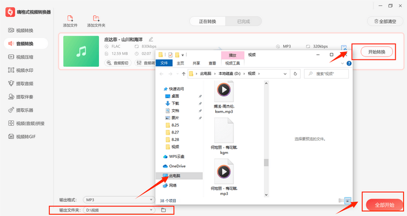Click the blue output settings icon beside 320kbps
The width and height of the screenshot is (407, 216).
(344, 47)
